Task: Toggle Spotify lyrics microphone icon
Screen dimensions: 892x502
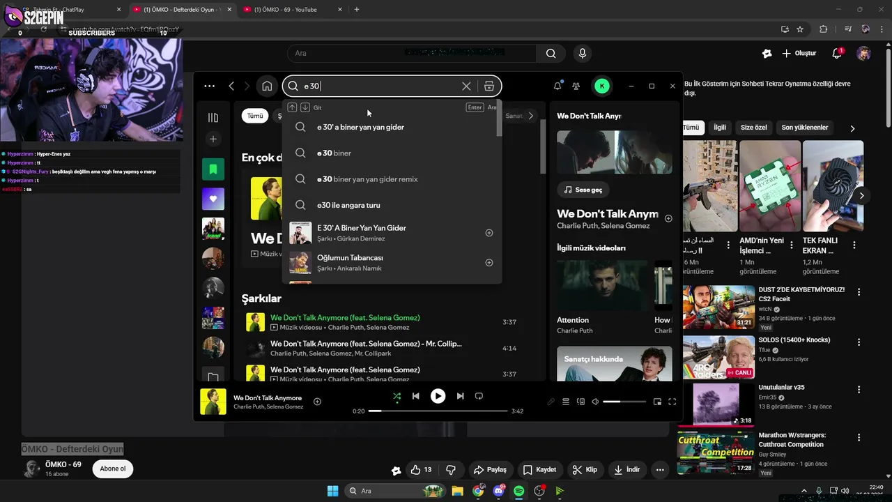Action: 551,402
